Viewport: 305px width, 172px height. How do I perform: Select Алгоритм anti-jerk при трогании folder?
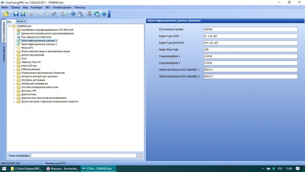[39, 76]
